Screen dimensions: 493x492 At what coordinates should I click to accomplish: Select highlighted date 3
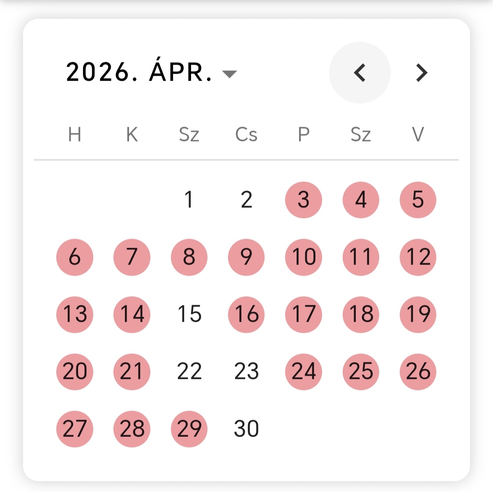pos(304,200)
